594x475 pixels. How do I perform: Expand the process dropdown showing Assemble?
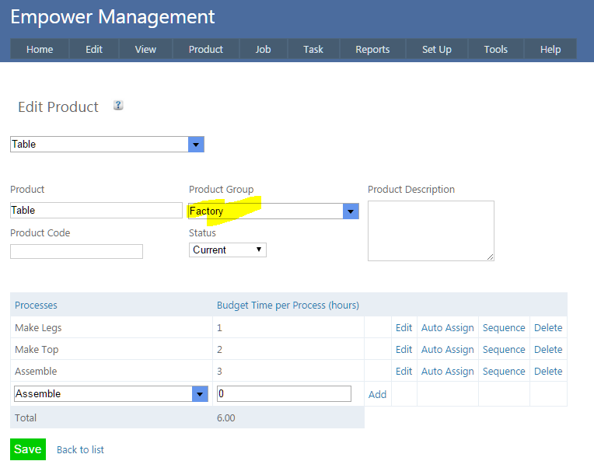pyautogui.click(x=200, y=394)
